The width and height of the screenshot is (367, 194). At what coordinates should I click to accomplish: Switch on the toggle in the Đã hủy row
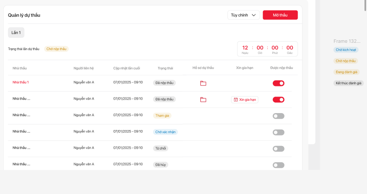278,165
